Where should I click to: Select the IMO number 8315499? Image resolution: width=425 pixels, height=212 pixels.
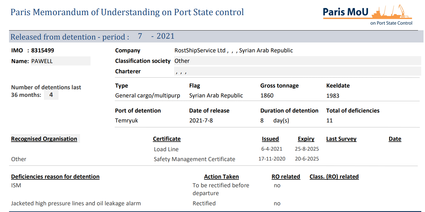pyautogui.click(x=42, y=50)
